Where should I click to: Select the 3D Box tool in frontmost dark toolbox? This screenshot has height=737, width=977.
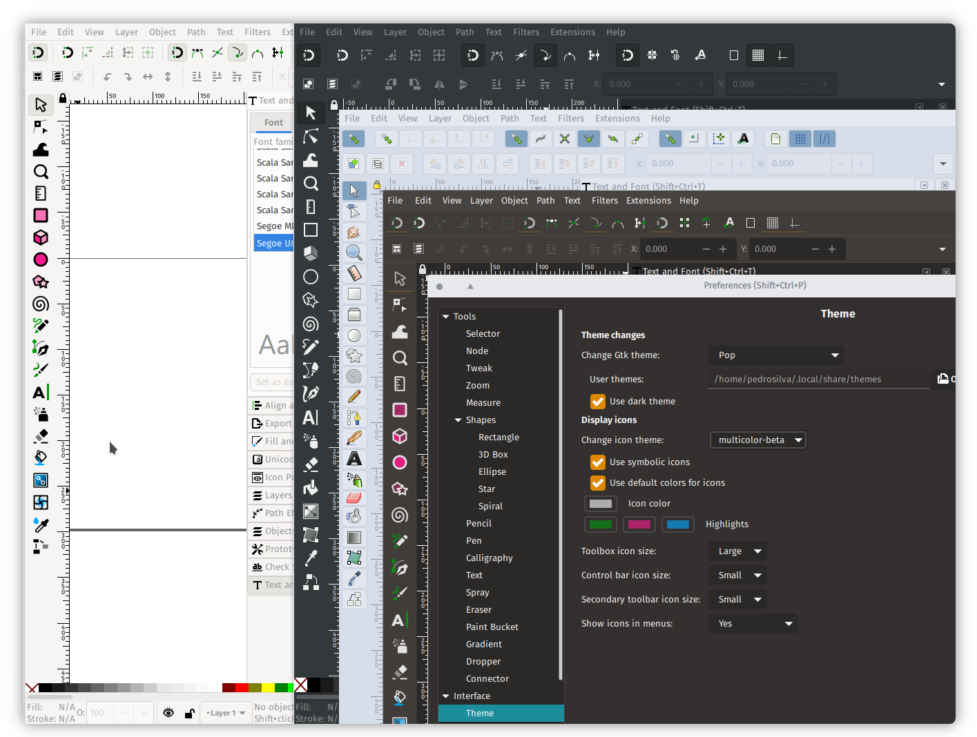(x=400, y=436)
